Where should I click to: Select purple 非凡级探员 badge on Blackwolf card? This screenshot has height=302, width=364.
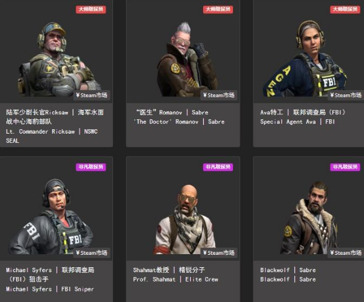[x=345, y=167]
